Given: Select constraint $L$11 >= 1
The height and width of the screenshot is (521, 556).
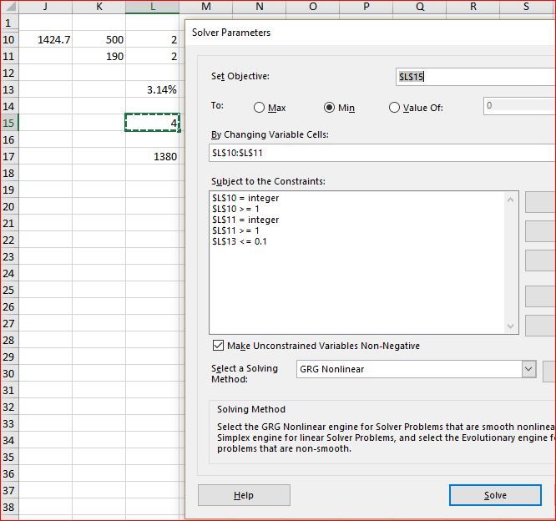Looking at the screenshot, I should 235,230.
